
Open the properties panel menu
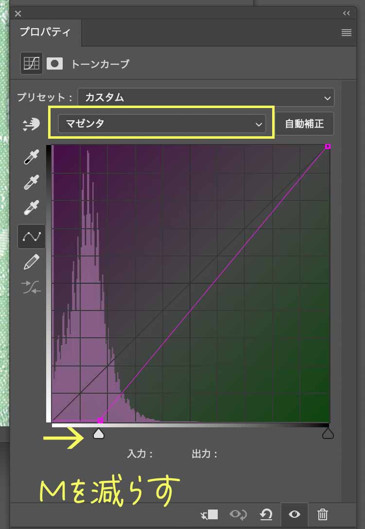[346, 33]
